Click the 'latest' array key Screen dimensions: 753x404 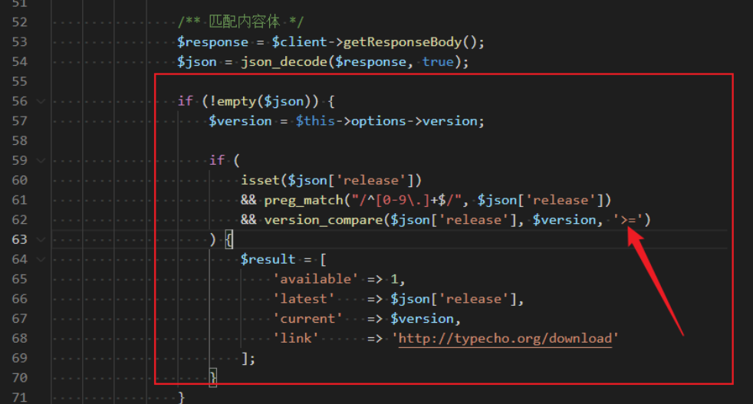pyautogui.click(x=304, y=299)
